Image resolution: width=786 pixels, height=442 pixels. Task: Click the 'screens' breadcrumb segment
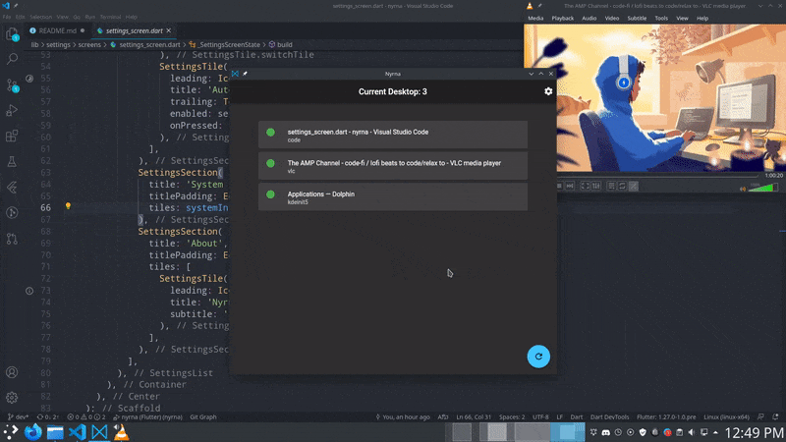[89, 44]
